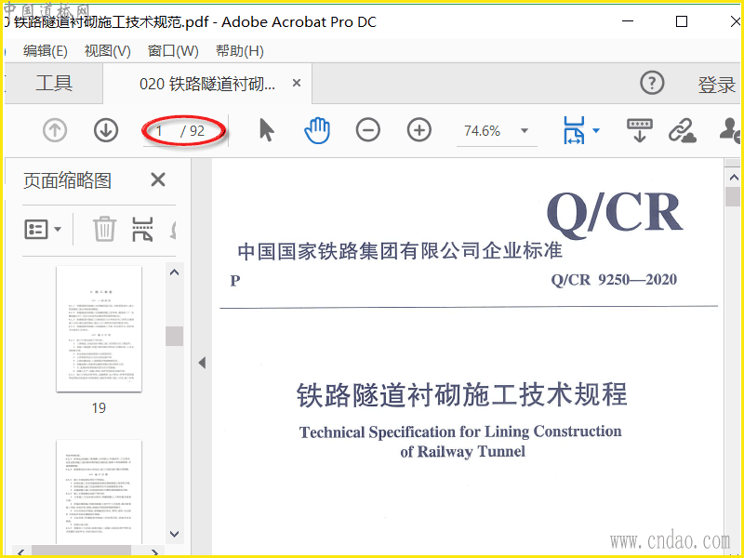The width and height of the screenshot is (744, 558).
Task: Click the document vertical scroll thumb
Action: (734, 196)
